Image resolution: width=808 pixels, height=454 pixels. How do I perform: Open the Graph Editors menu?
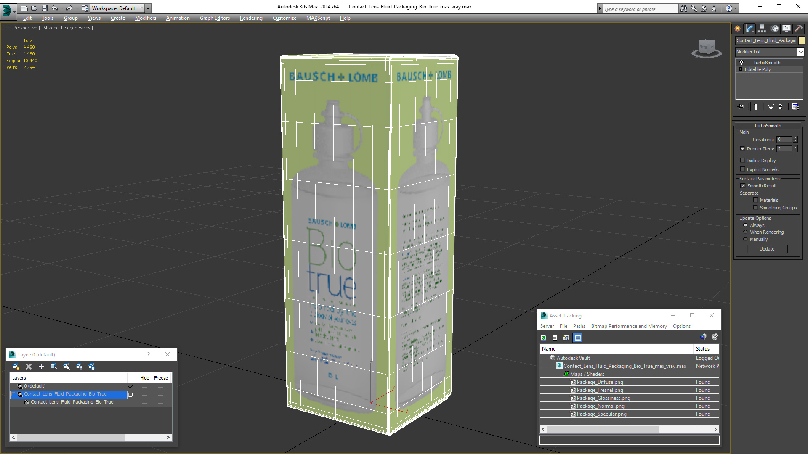215,18
